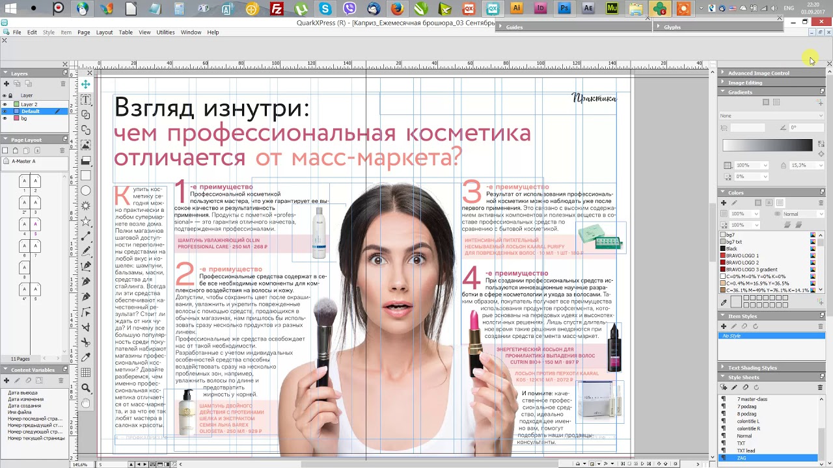Open the Window menu
Screen dimensions: 833x468
tap(191, 32)
